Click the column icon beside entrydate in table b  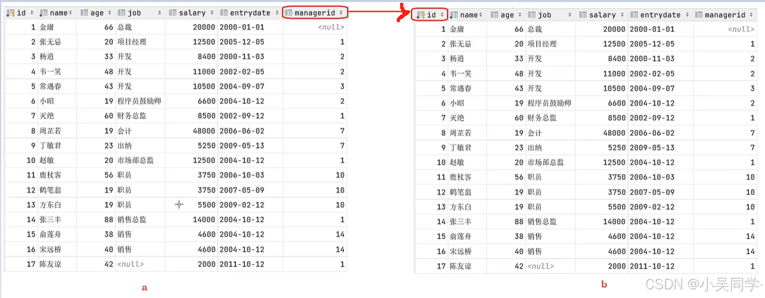tap(634, 15)
